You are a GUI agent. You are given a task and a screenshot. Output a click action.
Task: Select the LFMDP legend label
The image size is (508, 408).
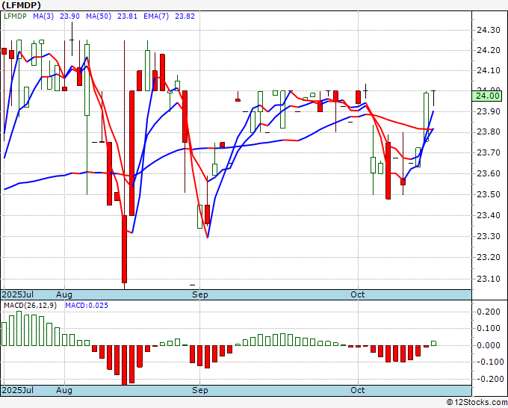tap(15, 16)
